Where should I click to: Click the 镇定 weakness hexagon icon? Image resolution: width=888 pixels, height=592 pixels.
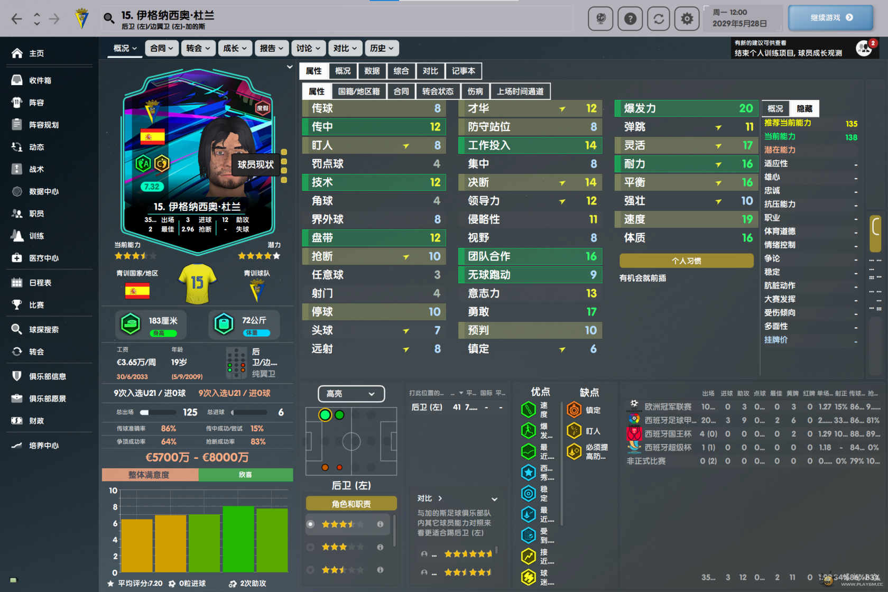click(574, 410)
